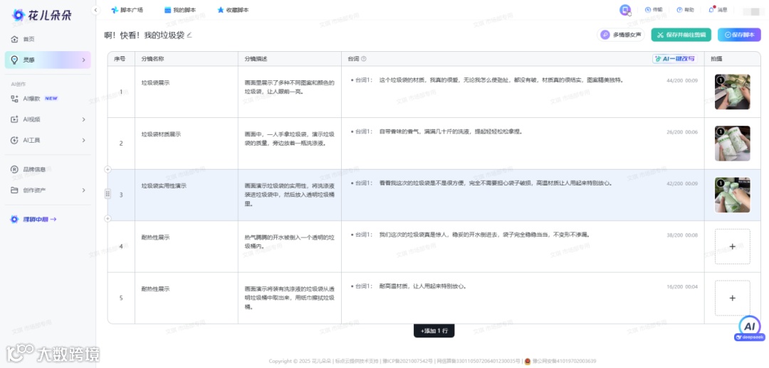Click the row 3 台词 line starting 看看我这次的垃圾袋
The width and height of the screenshot is (769, 368).
pyautogui.click(x=496, y=183)
